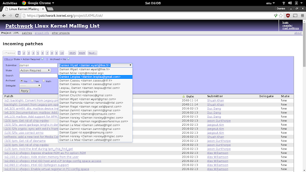
Task: Remove the Archived = No filter
Action: pos(68,59)
